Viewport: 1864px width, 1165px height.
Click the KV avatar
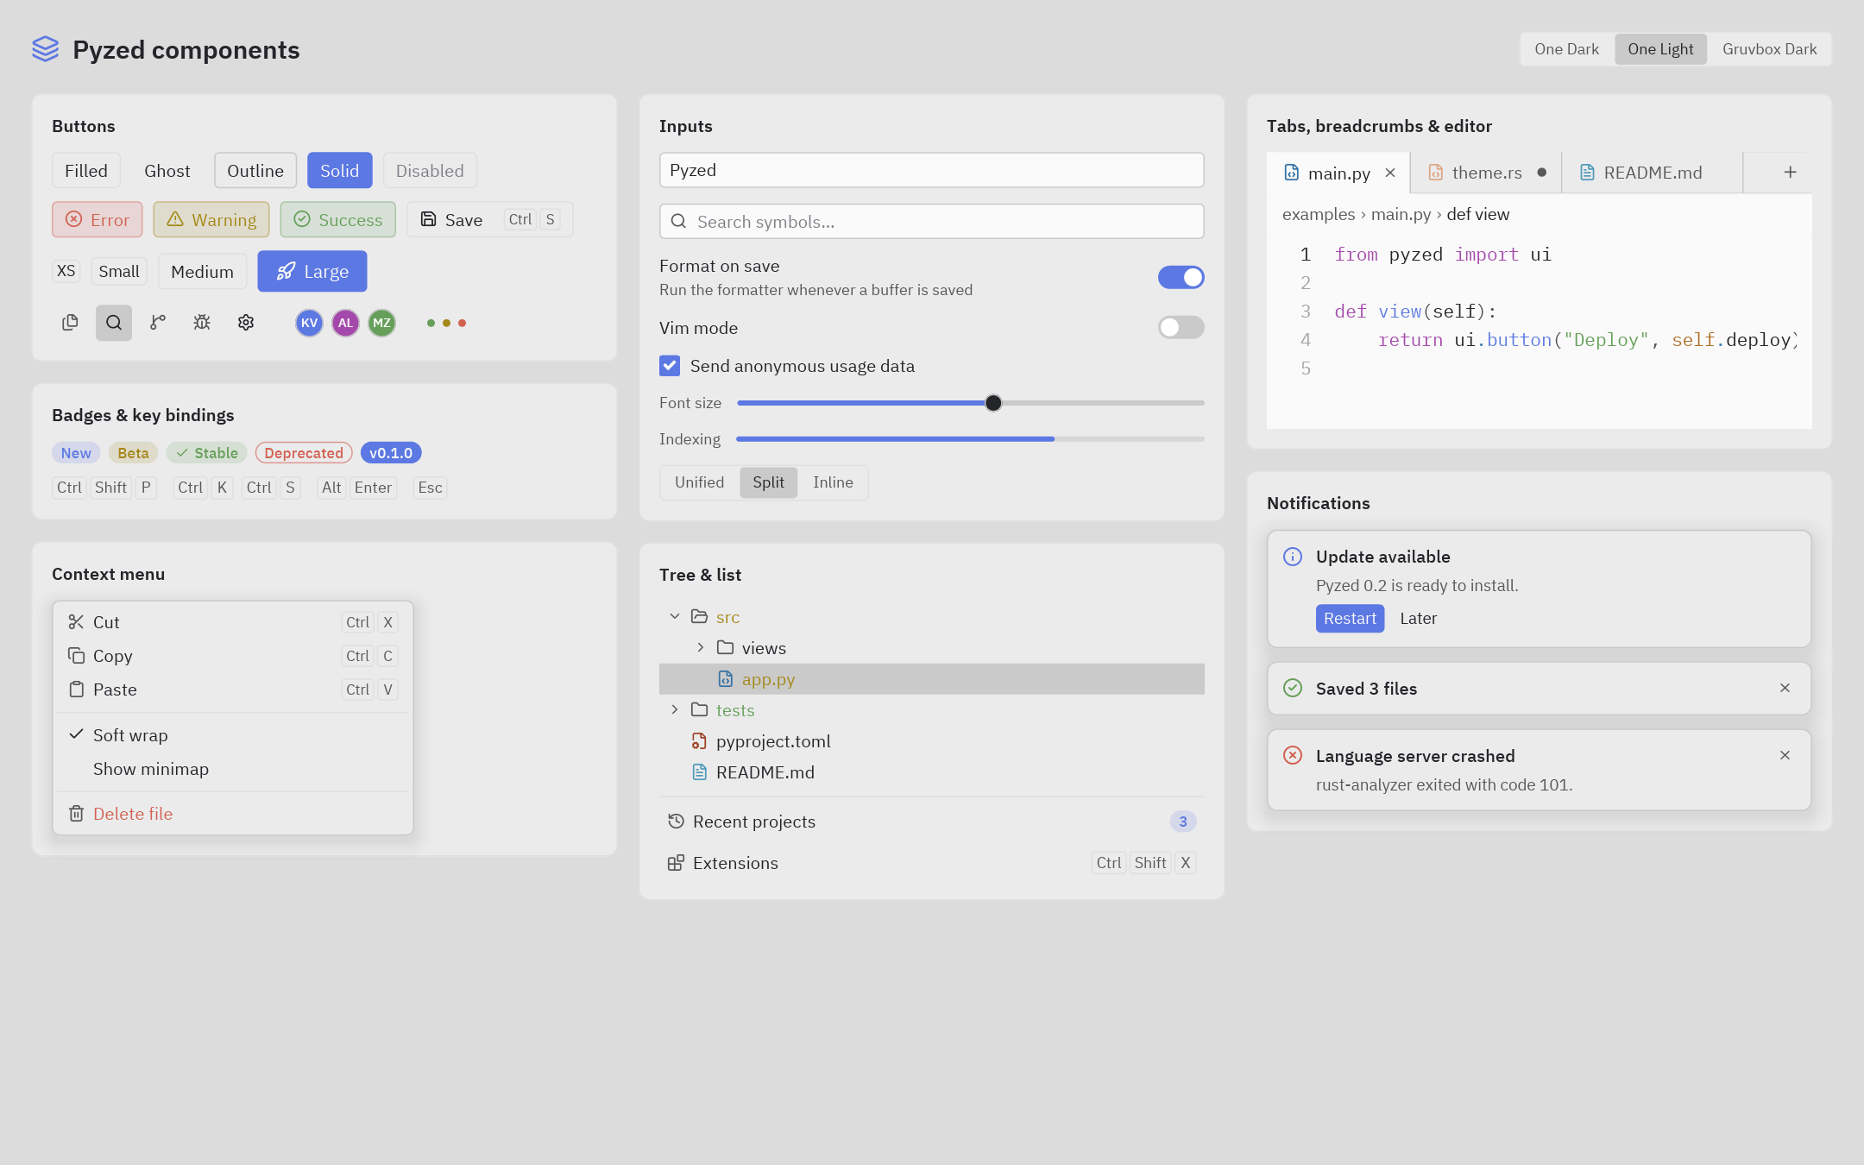309,323
